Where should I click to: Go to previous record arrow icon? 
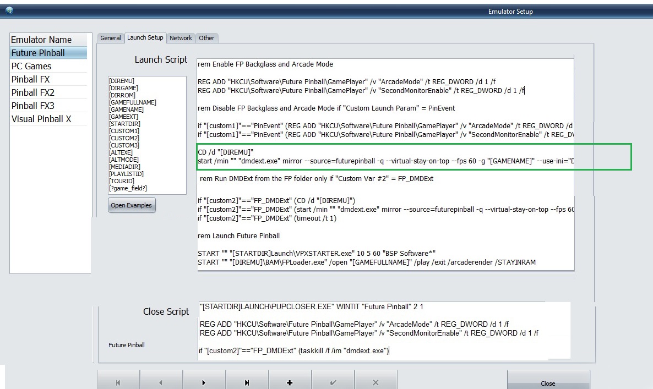161,382
